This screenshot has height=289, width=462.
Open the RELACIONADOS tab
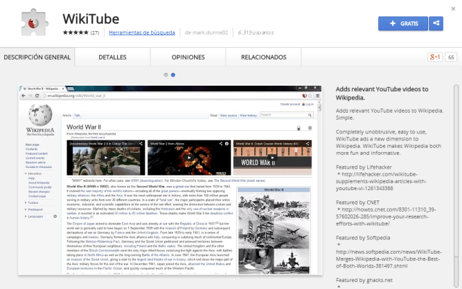tap(264, 57)
